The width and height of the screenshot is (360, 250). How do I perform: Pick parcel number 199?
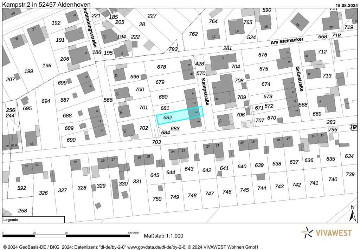coord(28,71)
